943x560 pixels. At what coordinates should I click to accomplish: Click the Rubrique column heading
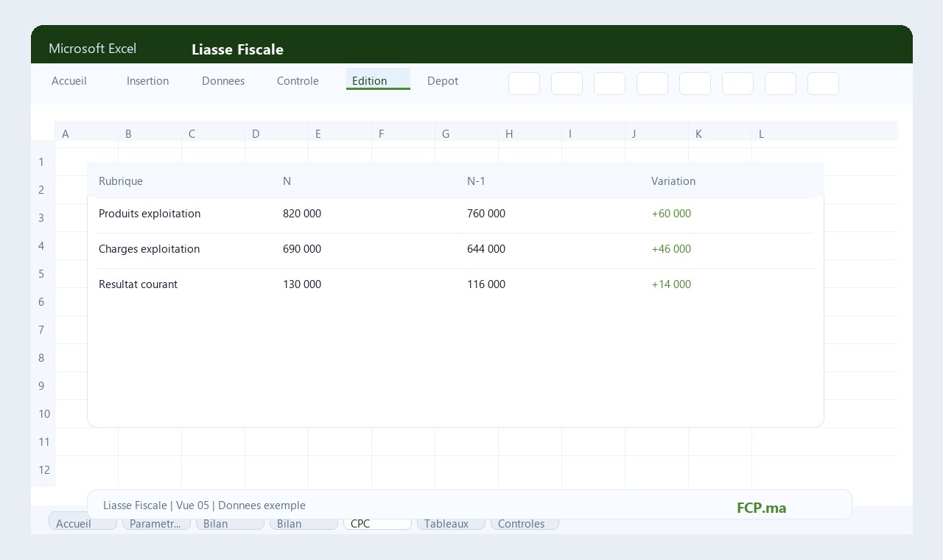121,181
